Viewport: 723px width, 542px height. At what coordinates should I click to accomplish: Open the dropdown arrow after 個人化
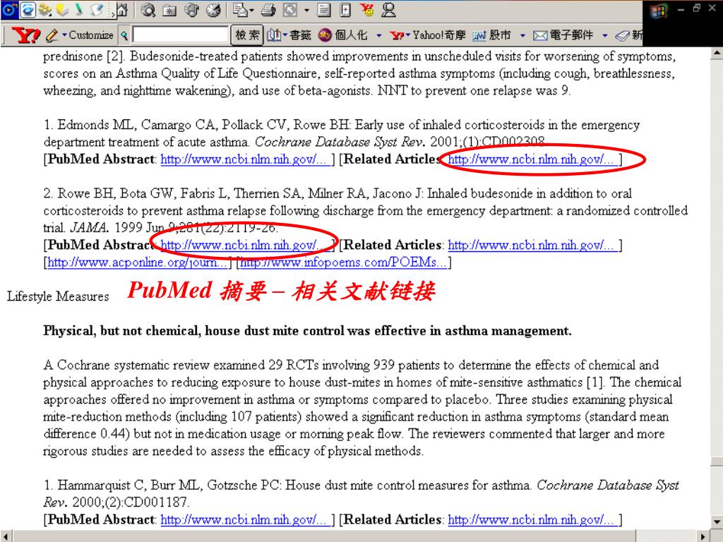(x=379, y=35)
